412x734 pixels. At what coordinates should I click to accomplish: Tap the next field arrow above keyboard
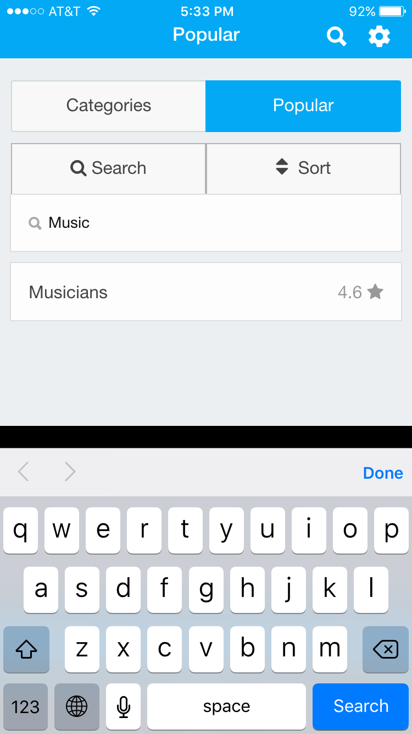(70, 472)
